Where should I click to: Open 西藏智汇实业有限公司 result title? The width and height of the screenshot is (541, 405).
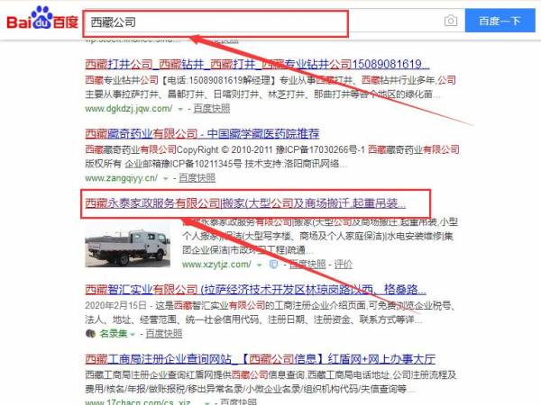point(255,290)
